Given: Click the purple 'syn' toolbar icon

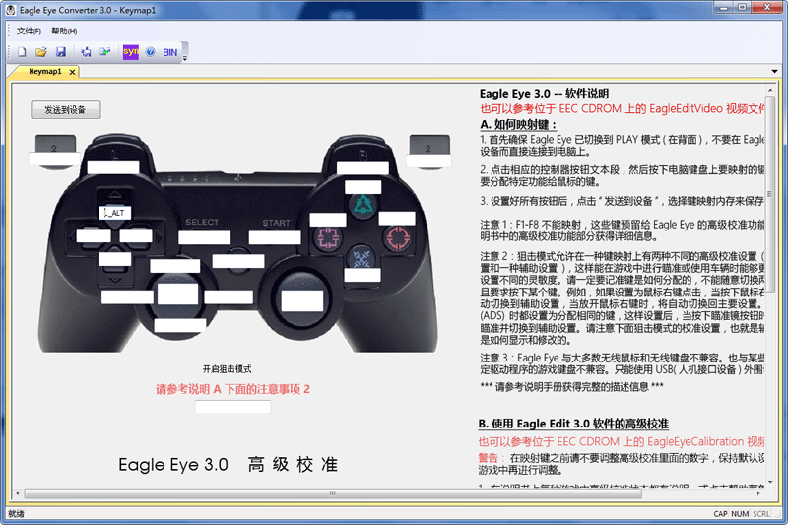Looking at the screenshot, I should point(131,52).
